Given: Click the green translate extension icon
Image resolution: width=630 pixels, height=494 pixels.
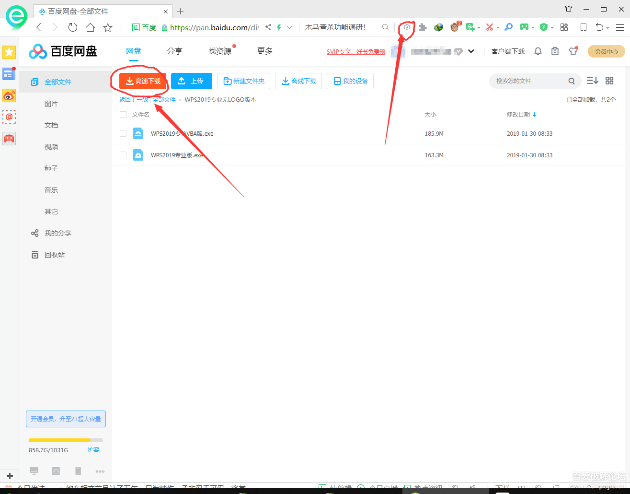Looking at the screenshot, I should [470, 27].
